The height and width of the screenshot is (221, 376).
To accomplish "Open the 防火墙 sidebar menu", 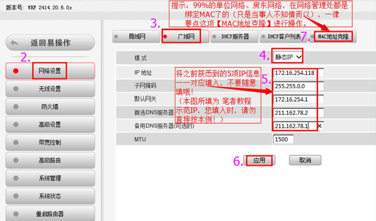I will [51, 106].
